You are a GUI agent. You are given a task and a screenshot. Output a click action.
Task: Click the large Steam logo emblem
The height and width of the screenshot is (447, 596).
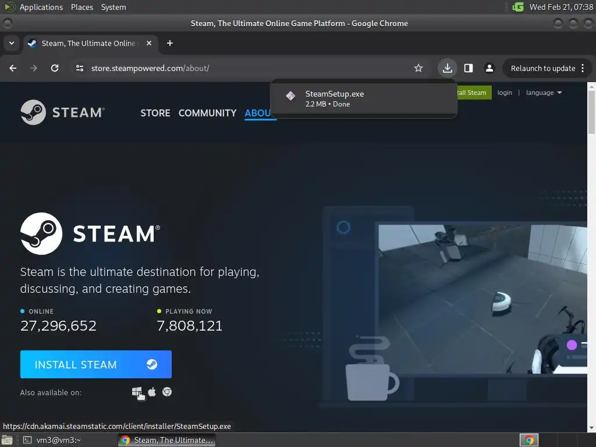(41, 233)
